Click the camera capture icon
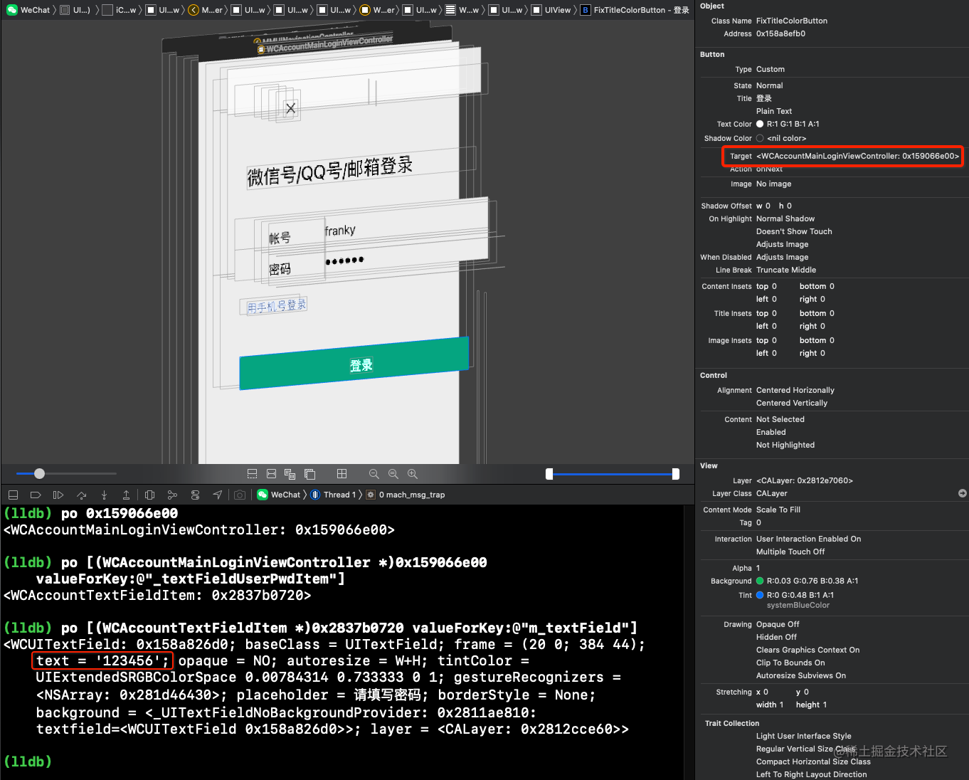Screen dimensions: 969x780 240,495
